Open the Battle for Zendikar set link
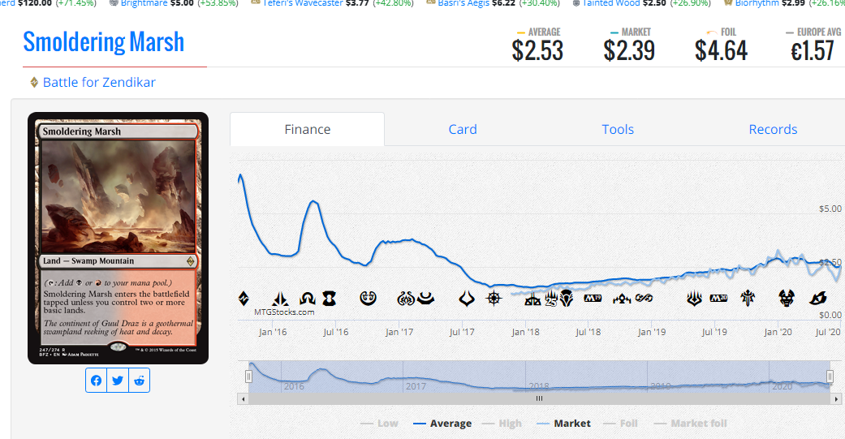The height and width of the screenshot is (439, 845). click(99, 83)
